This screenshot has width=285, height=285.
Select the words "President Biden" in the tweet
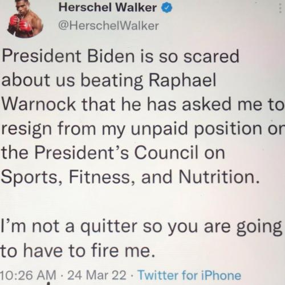68,56
